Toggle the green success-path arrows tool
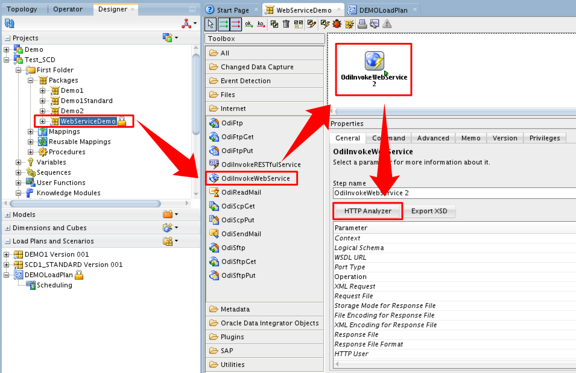Image resolution: width=576 pixels, height=373 pixels. coord(223,24)
